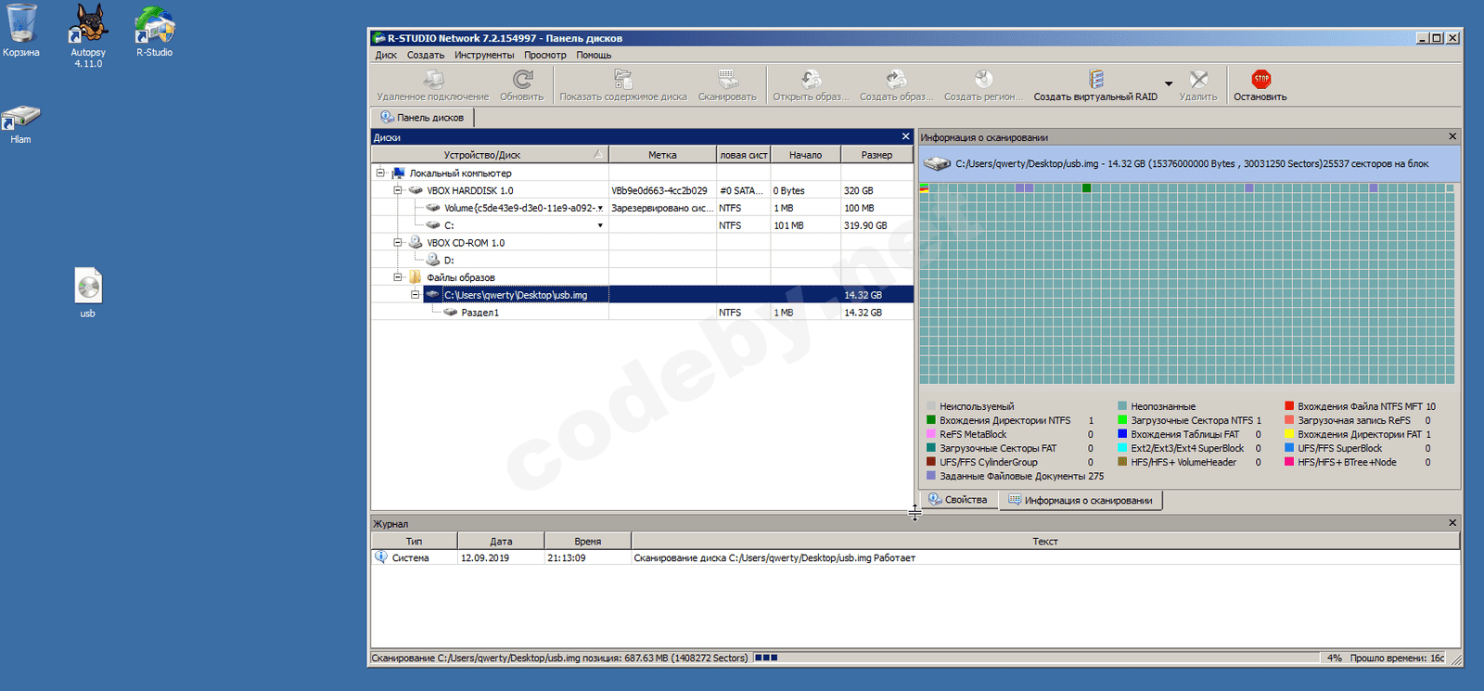
Task: Open the Инструменты menu
Action: [483, 56]
